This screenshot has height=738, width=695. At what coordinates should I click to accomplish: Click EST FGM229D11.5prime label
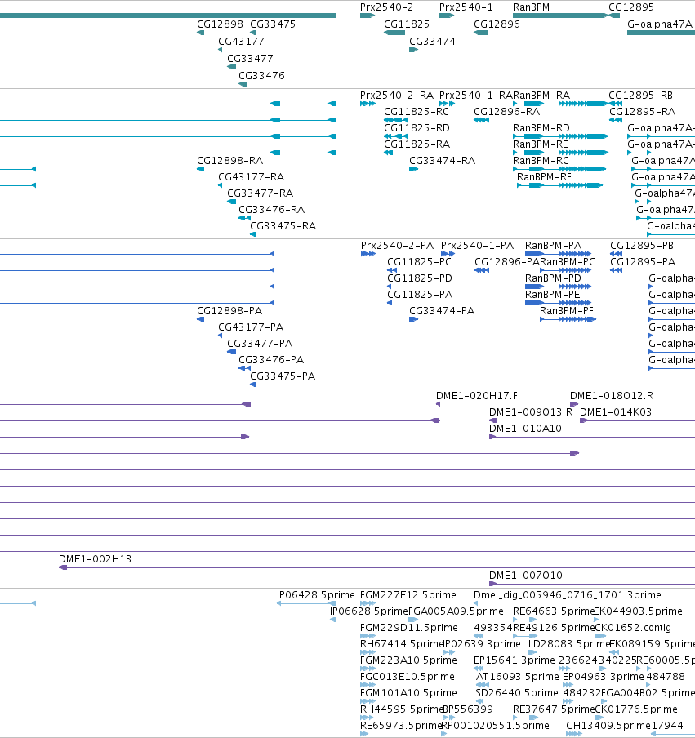pos(408,628)
